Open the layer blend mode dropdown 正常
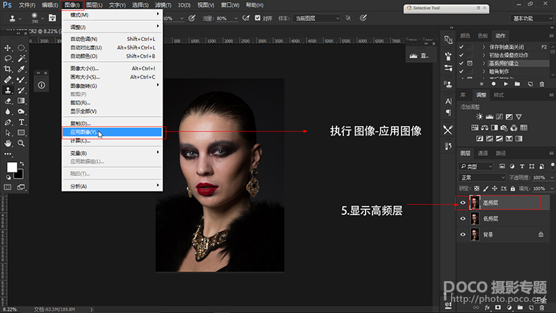This screenshot has width=556, height=313. tap(480, 178)
